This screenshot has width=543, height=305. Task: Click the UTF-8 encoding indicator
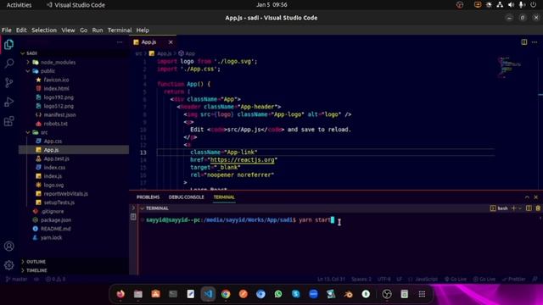click(384, 279)
